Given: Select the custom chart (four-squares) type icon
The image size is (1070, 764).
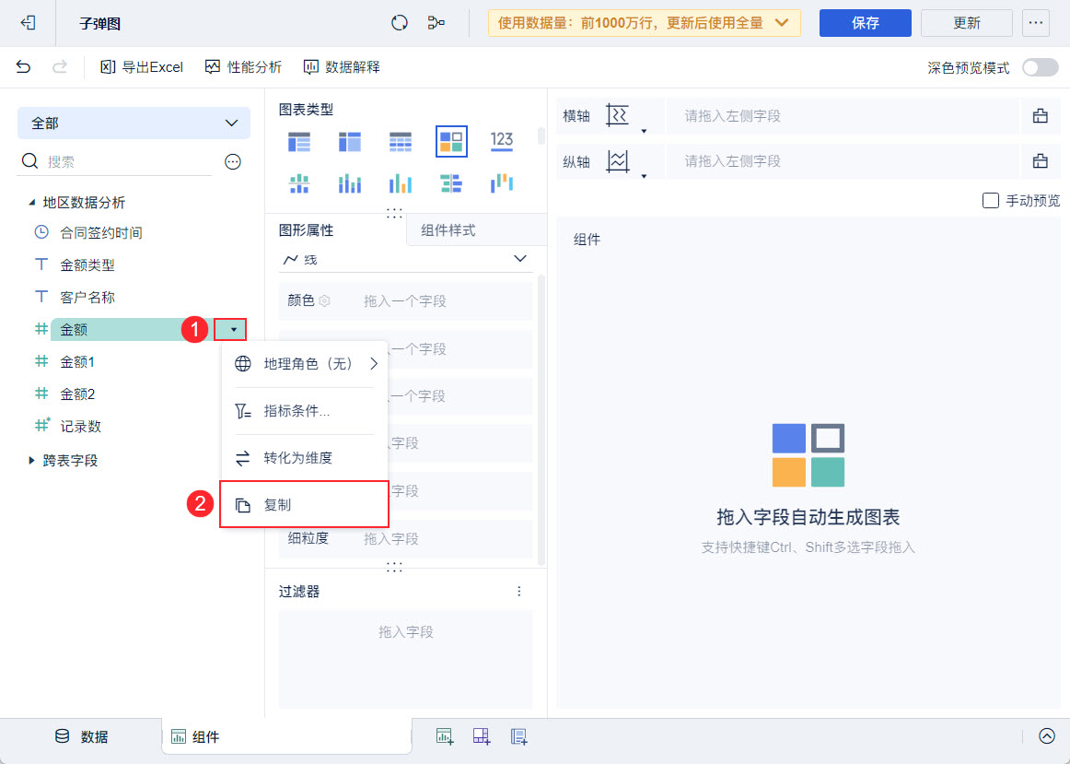Looking at the screenshot, I should coord(451,141).
